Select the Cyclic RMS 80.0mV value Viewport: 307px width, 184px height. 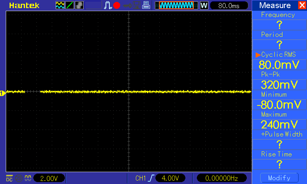pos(279,65)
